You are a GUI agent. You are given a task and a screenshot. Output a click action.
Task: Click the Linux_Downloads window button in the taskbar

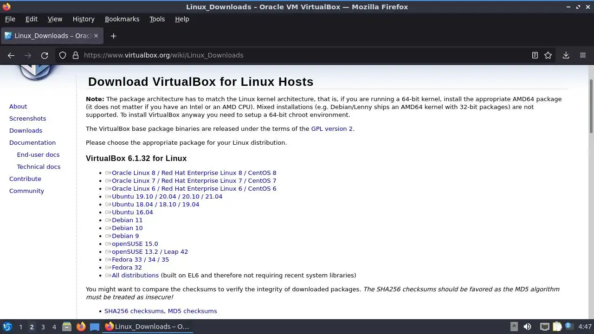tap(148, 327)
